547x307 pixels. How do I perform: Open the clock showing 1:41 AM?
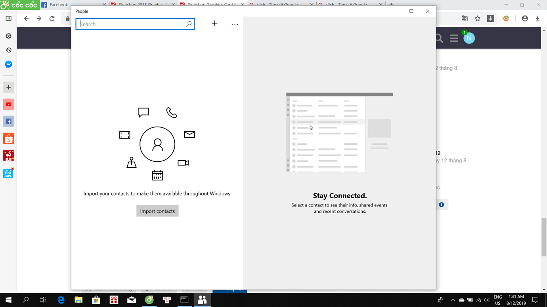tap(516, 300)
